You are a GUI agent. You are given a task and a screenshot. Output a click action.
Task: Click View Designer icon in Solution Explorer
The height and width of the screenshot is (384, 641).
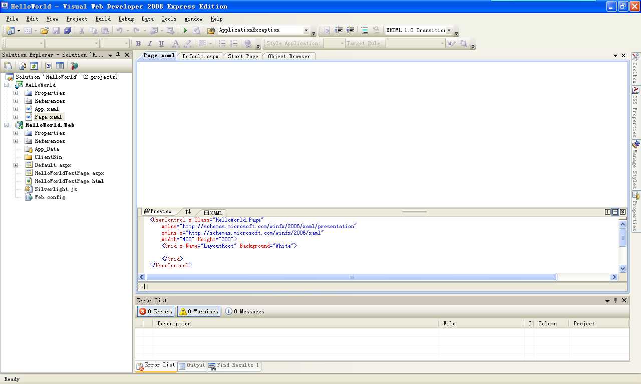pos(60,66)
